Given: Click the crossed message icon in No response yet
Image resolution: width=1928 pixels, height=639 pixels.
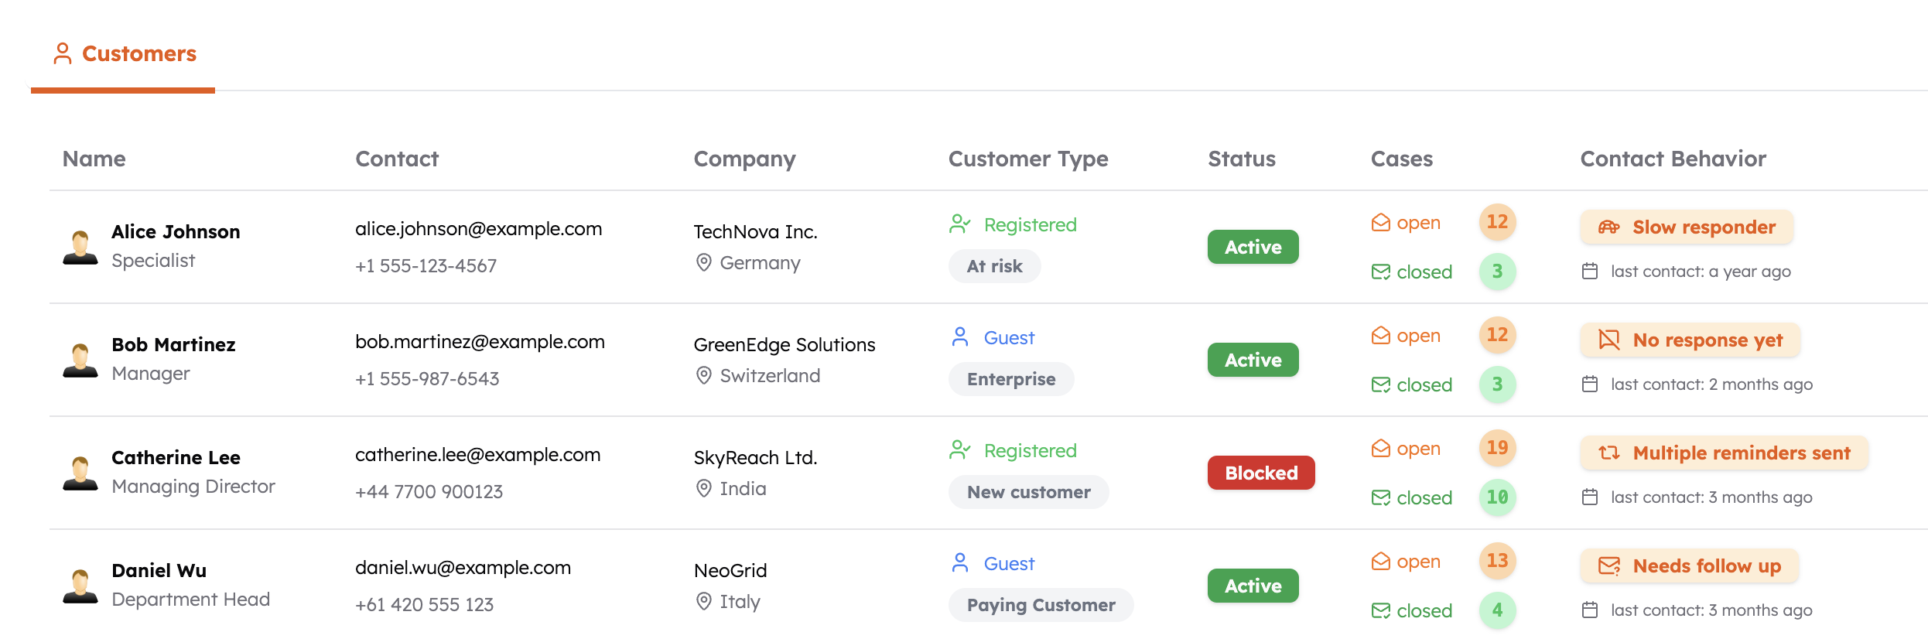Looking at the screenshot, I should [x=1609, y=340].
